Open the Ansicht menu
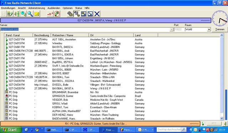Image resolution: width=228 pixels, height=133 pixels. 22,8
